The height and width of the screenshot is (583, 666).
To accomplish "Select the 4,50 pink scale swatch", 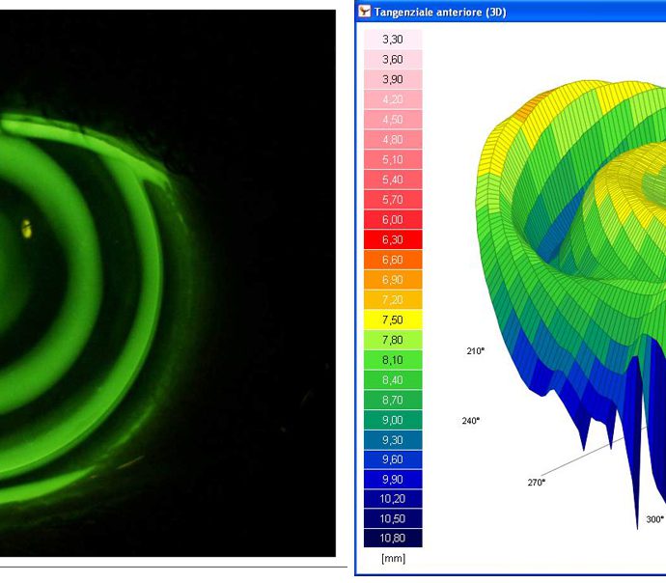I will tap(392, 120).
